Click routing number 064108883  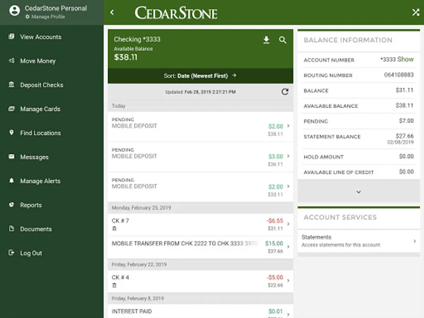tap(399, 75)
